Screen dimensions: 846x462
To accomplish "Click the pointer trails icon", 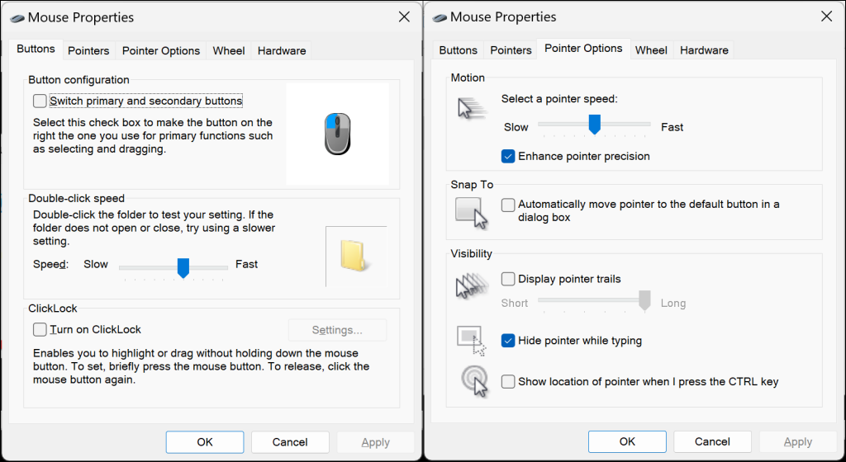I will (472, 286).
